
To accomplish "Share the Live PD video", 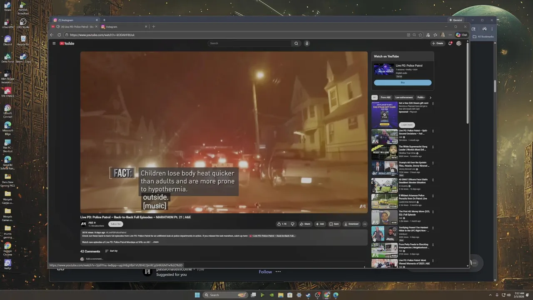I will (x=305, y=224).
